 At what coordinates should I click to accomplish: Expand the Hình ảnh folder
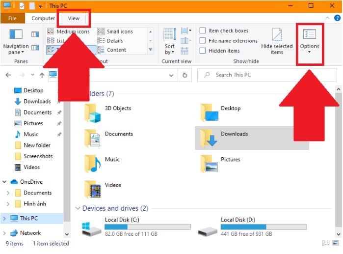click(x=8, y=204)
